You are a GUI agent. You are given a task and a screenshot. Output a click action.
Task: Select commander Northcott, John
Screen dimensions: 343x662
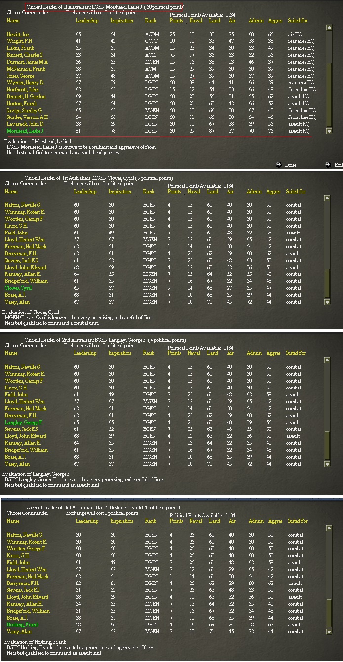pos(23,90)
